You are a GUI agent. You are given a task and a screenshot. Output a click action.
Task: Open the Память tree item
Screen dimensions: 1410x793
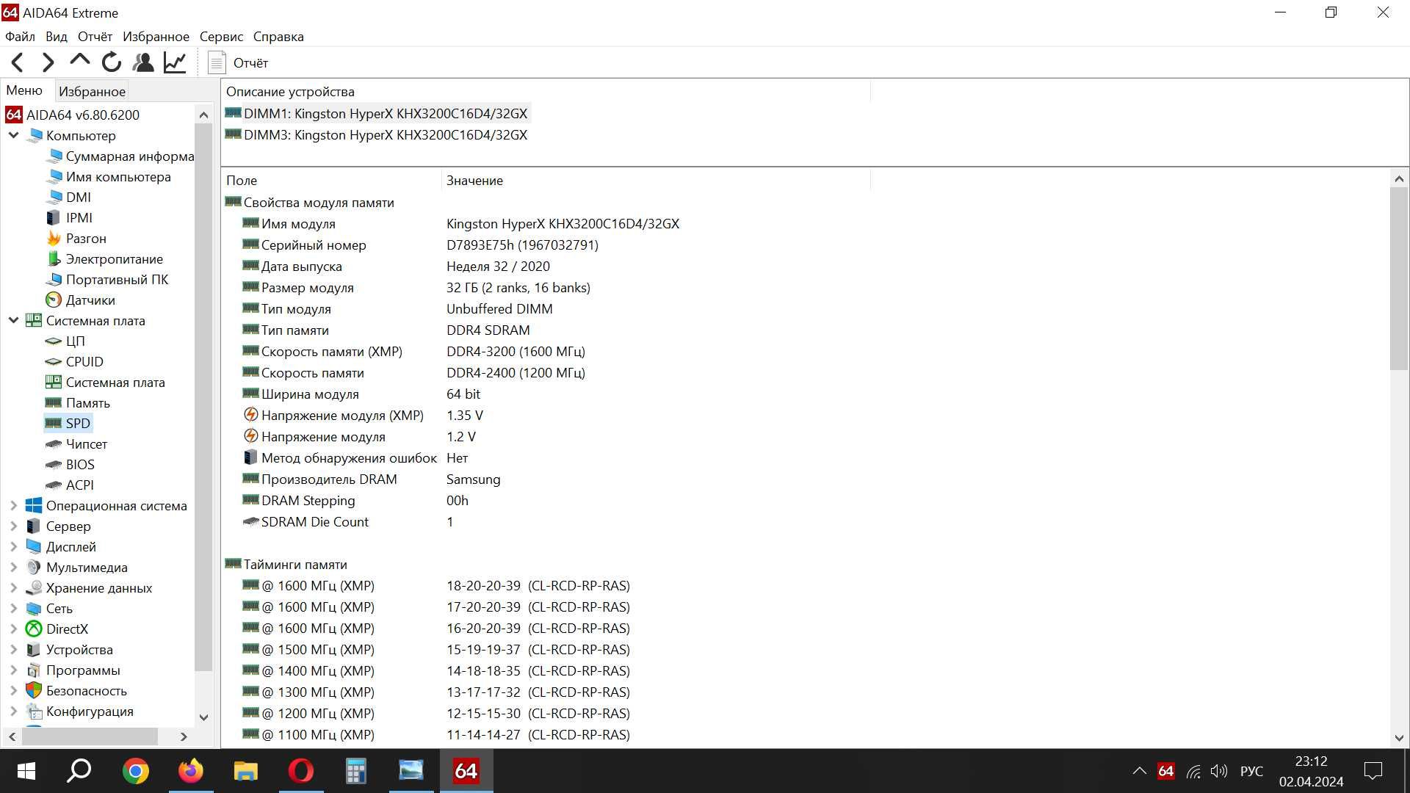(78, 403)
